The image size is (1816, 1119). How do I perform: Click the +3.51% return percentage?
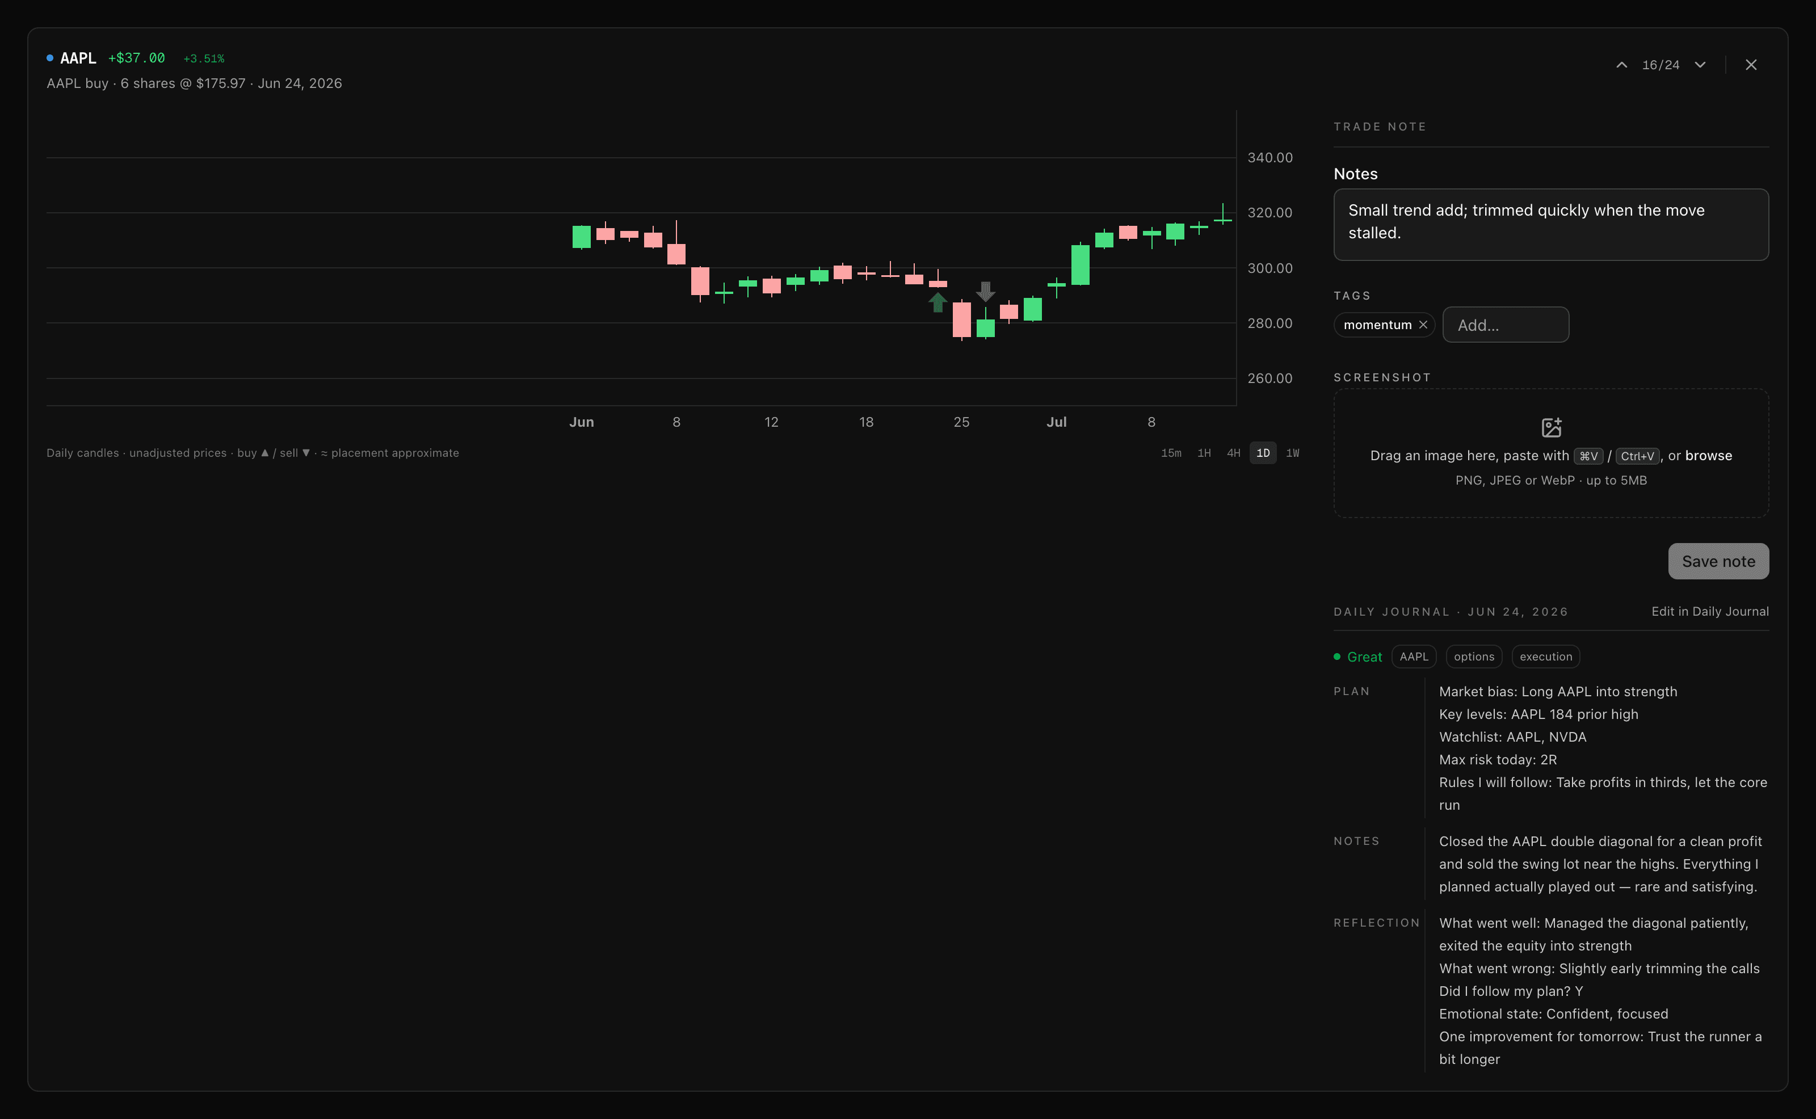pos(204,58)
